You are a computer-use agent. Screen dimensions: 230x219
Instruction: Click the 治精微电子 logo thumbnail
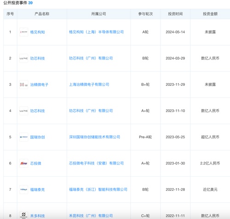pos(24,84)
